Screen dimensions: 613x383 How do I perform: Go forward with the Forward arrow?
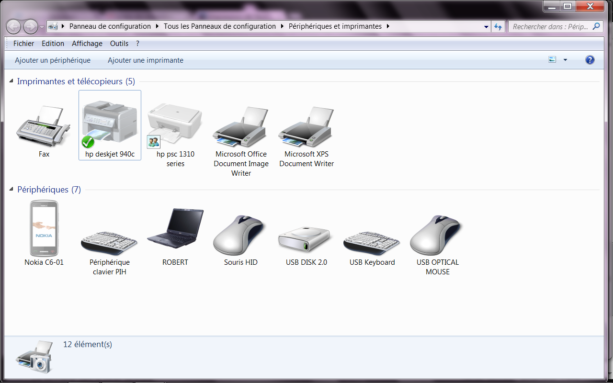click(x=30, y=26)
